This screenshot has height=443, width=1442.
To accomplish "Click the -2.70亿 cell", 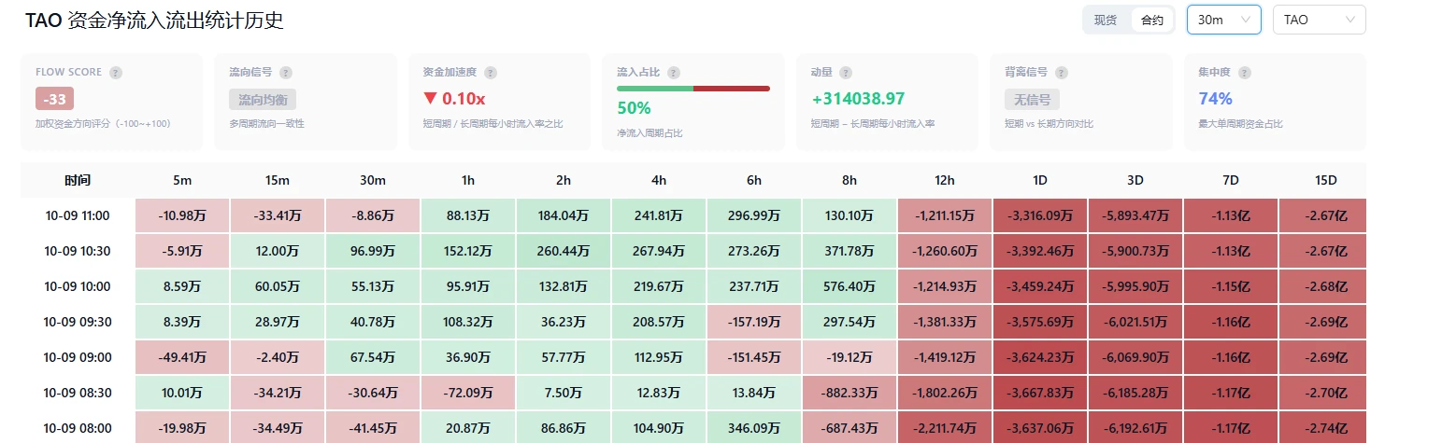I will click(1322, 393).
